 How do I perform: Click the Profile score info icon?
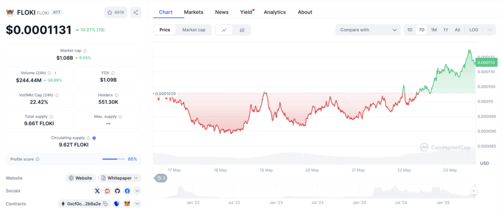pyautogui.click(x=37, y=159)
